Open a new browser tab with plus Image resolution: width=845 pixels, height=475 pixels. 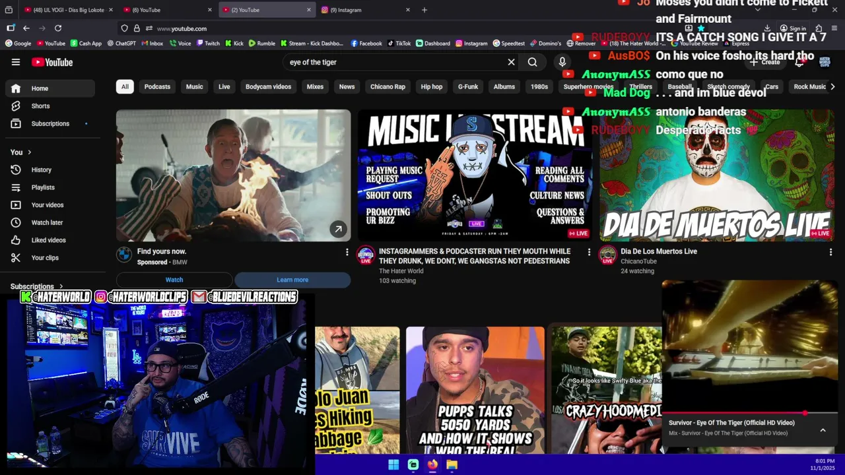coord(424,10)
